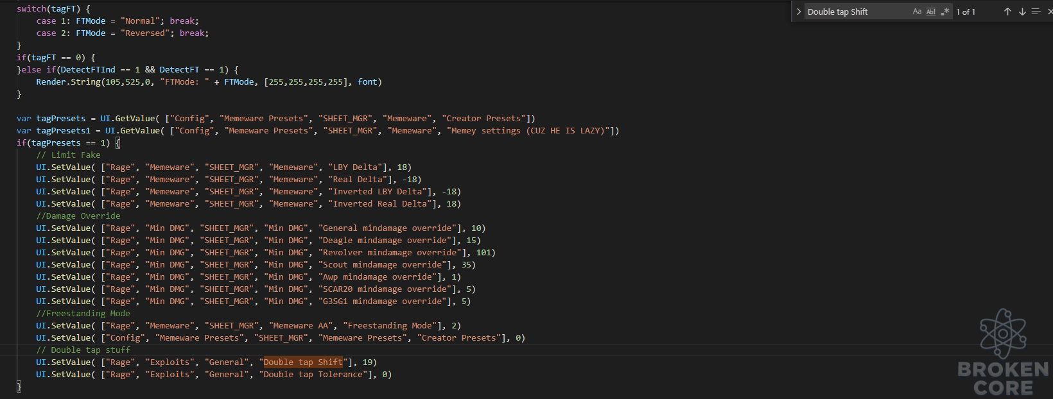Click the value 101 on Revolver line

[483, 253]
